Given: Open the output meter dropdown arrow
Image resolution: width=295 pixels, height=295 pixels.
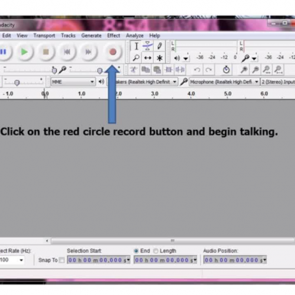Looking at the screenshot, I should point(186,58).
